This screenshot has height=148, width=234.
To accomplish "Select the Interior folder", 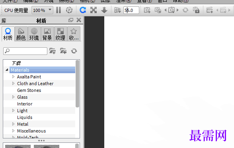I will click(25, 104).
